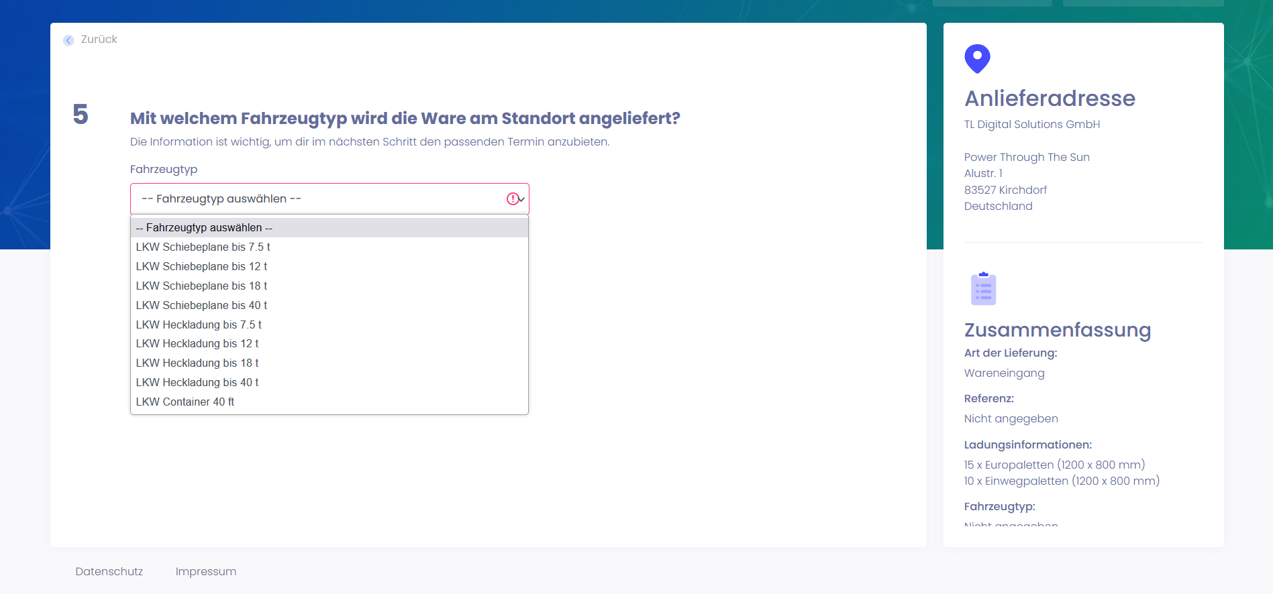
Task: Open the Impressum footer link
Action: click(206, 572)
